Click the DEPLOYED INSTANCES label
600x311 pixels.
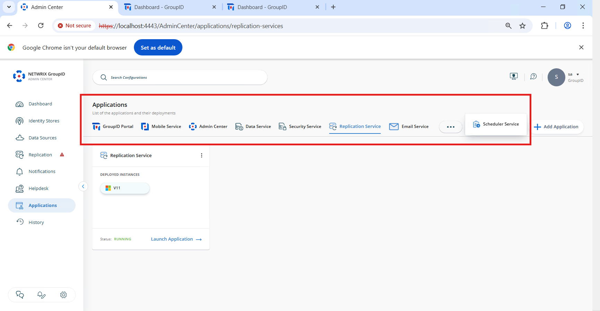tap(120, 175)
